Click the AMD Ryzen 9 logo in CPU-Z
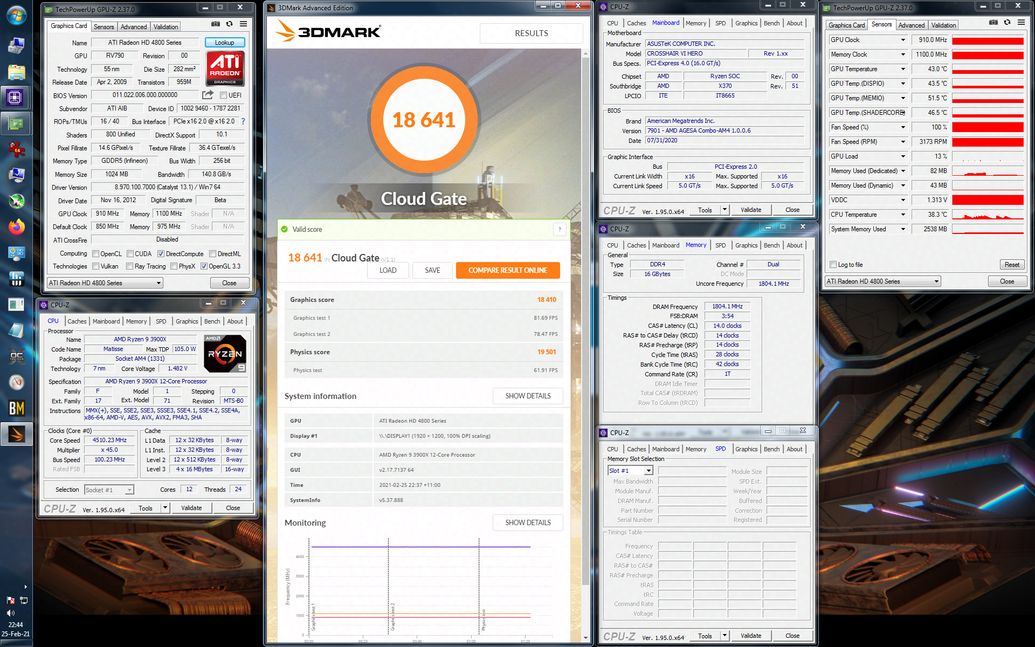1035x647 pixels. (226, 354)
